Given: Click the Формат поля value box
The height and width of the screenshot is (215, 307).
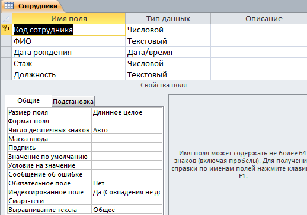Looking at the screenshot, I should pyautogui.click(x=127, y=121).
